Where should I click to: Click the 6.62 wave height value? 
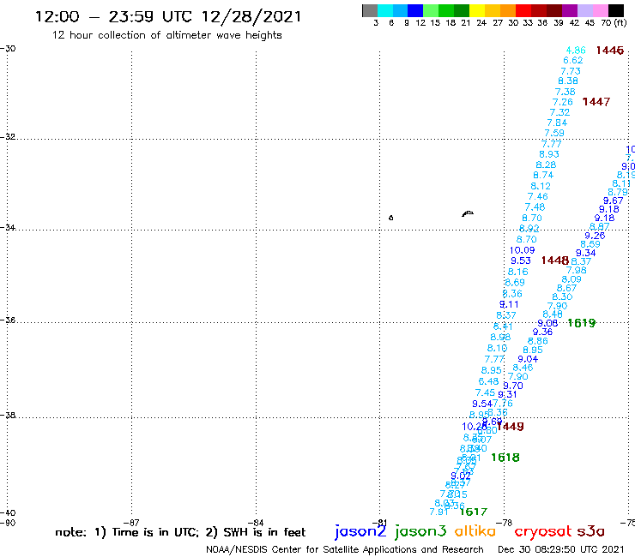pos(573,60)
